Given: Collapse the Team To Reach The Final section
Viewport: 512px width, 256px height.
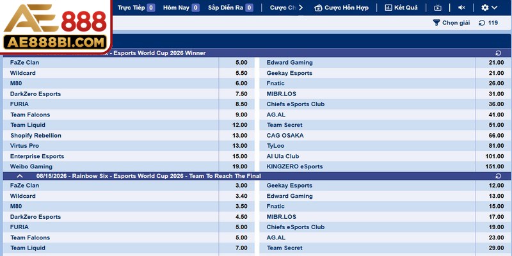Looking at the screenshot, I should [x=20, y=176].
